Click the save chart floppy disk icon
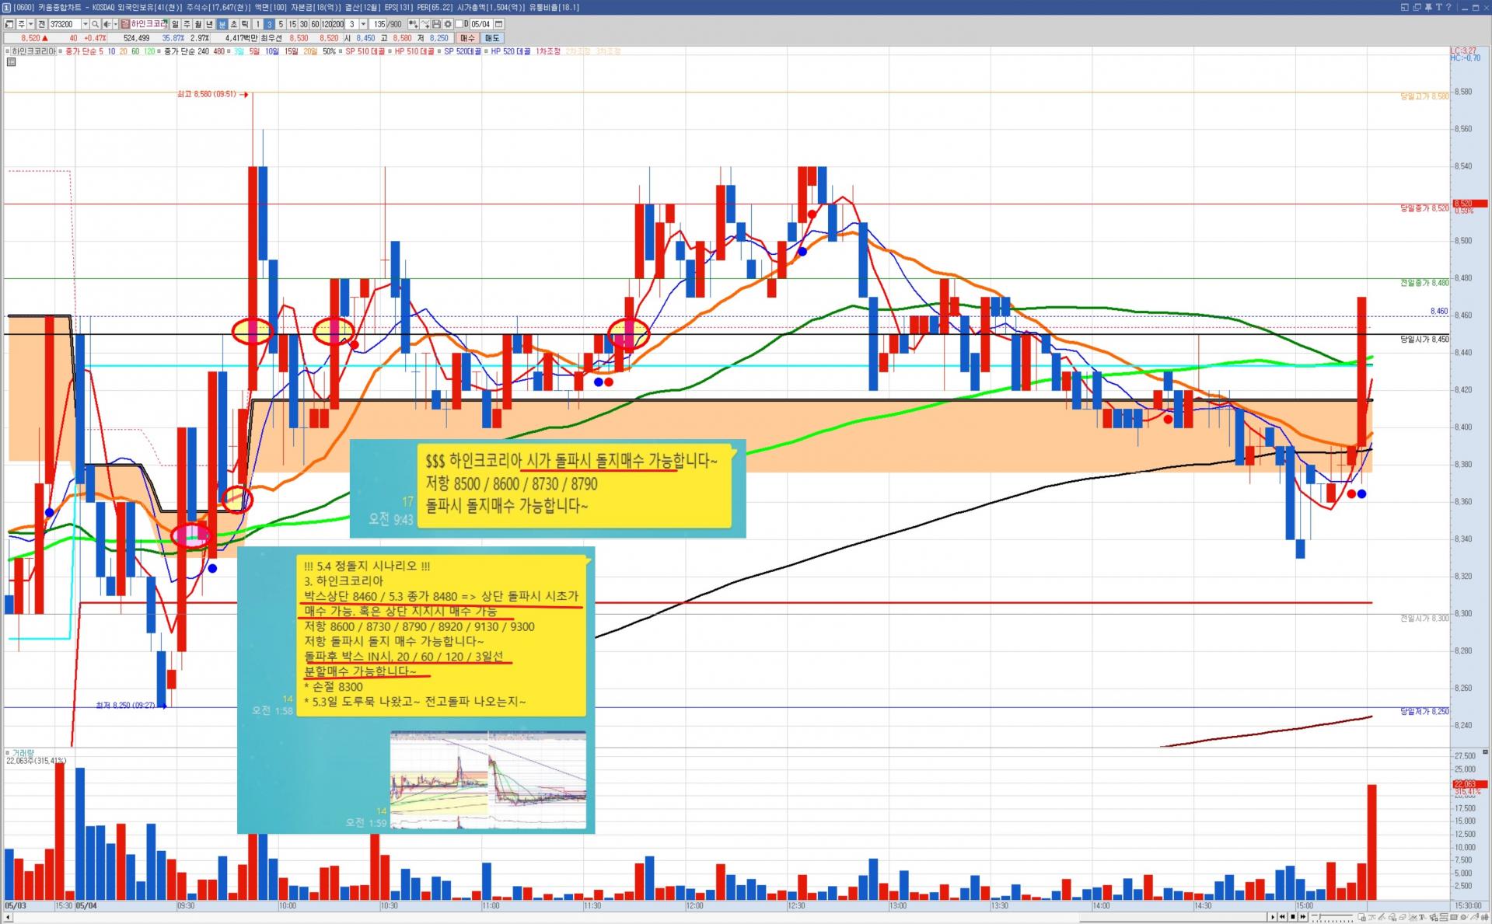Viewport: 1492px width, 924px height. pos(436,24)
